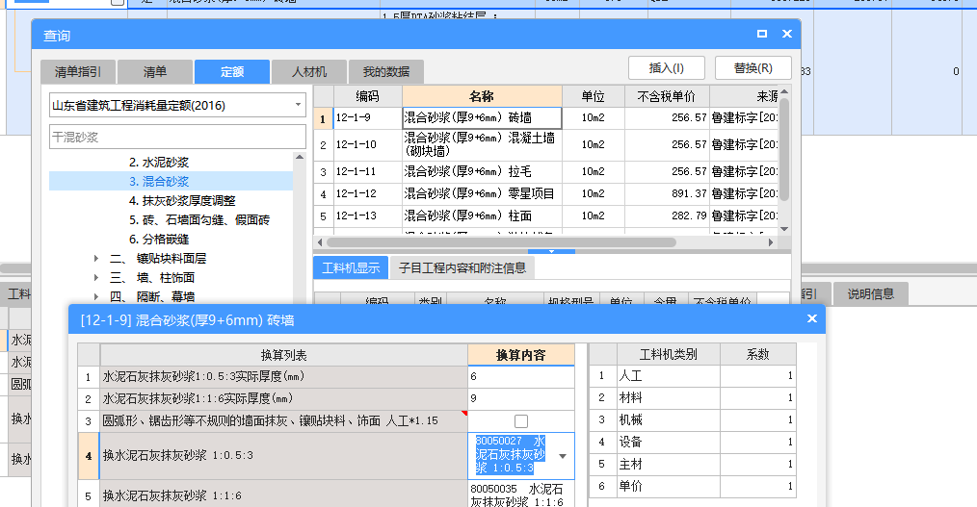This screenshot has height=507, width=977.
Task: Open the 说明信息 tab in background window
Action: pos(870,293)
